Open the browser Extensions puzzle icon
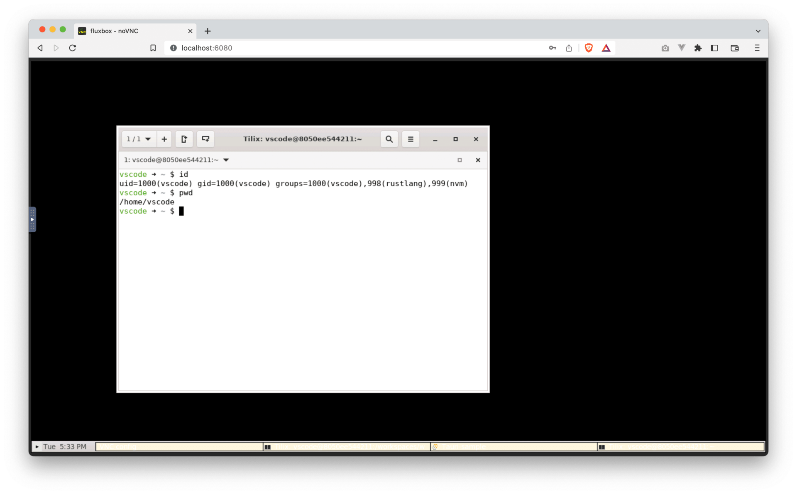797x494 pixels. click(698, 48)
